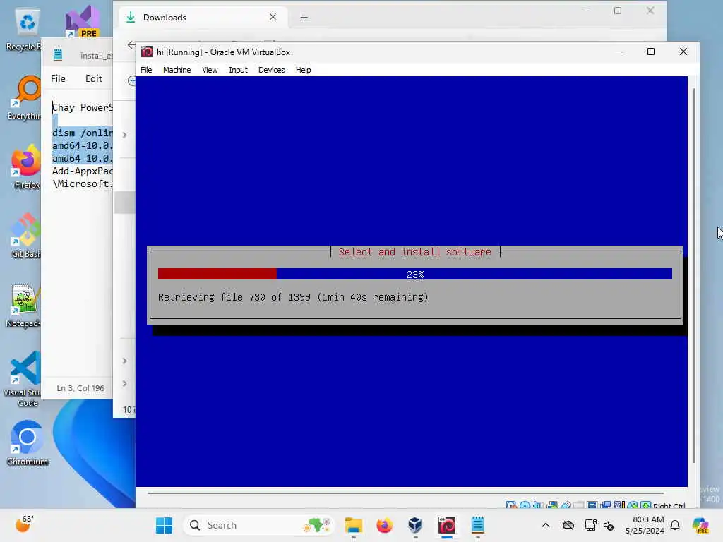Click the VirtualBox horizontal scrollbar
This screenshot has height=542, width=723.
click(x=406, y=493)
